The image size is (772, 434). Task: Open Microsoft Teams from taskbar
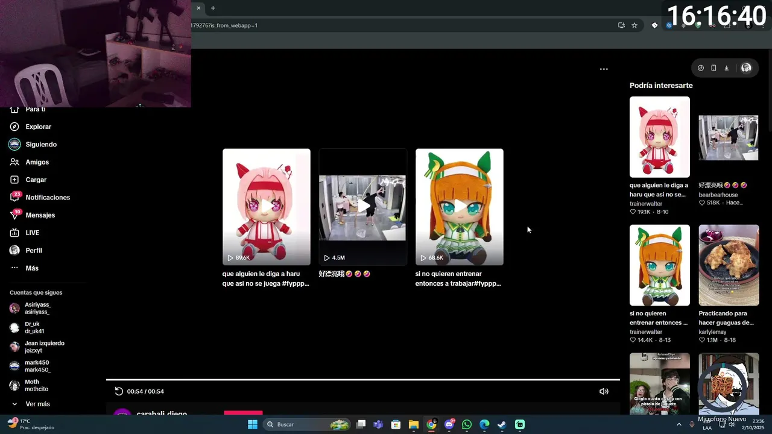tap(378, 424)
